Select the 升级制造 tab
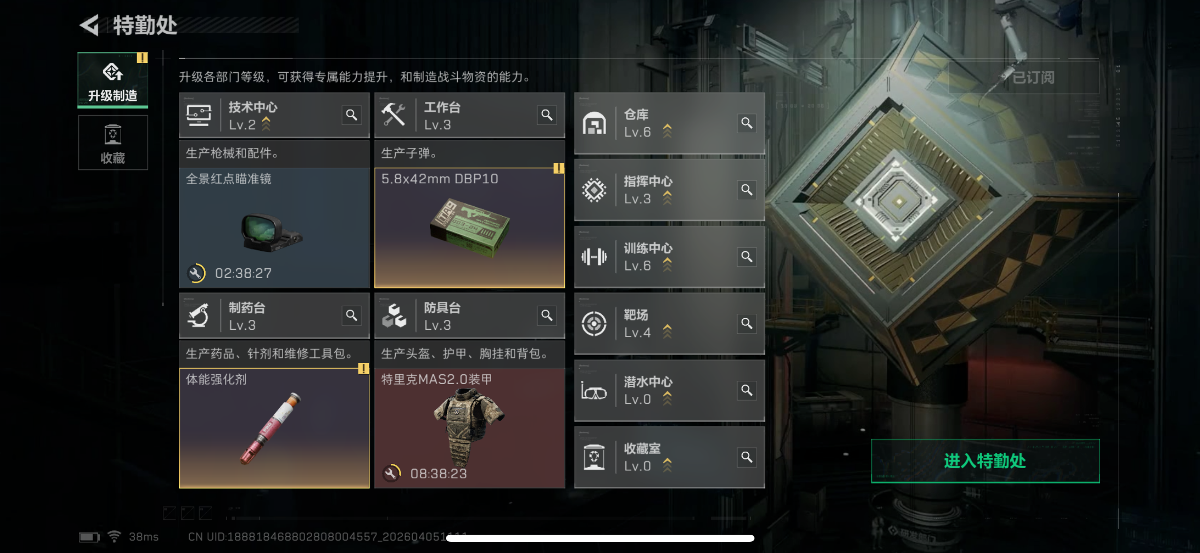The width and height of the screenshot is (1200, 553). pos(113,80)
